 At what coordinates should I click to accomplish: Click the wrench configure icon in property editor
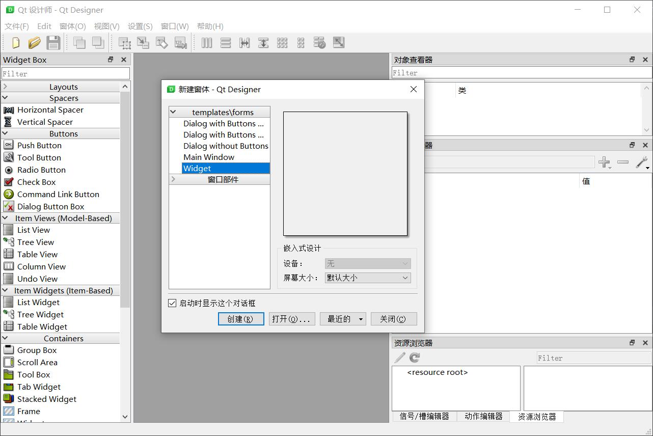point(641,162)
